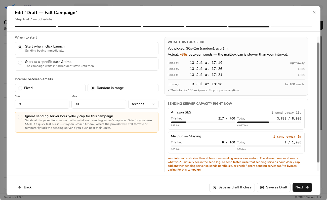Click the Next button
327x200 pixels.
click(x=302, y=187)
